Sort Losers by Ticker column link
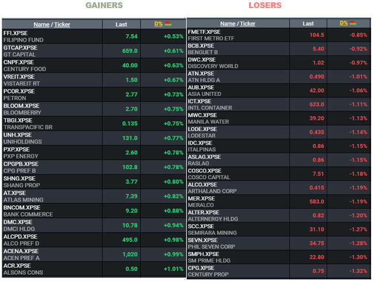Screen dimensions: 374x284 click(x=247, y=24)
